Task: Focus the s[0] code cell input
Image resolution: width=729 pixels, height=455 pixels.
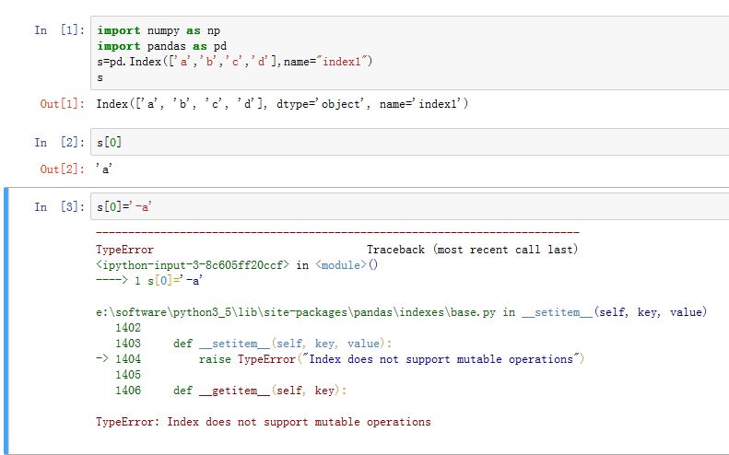Action: pyautogui.click(x=406, y=142)
